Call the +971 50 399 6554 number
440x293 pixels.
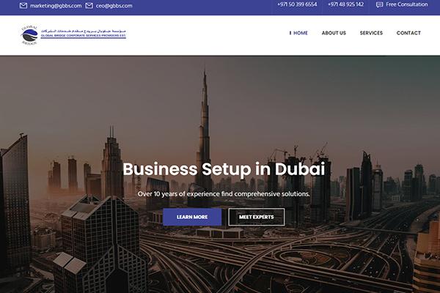297,4
